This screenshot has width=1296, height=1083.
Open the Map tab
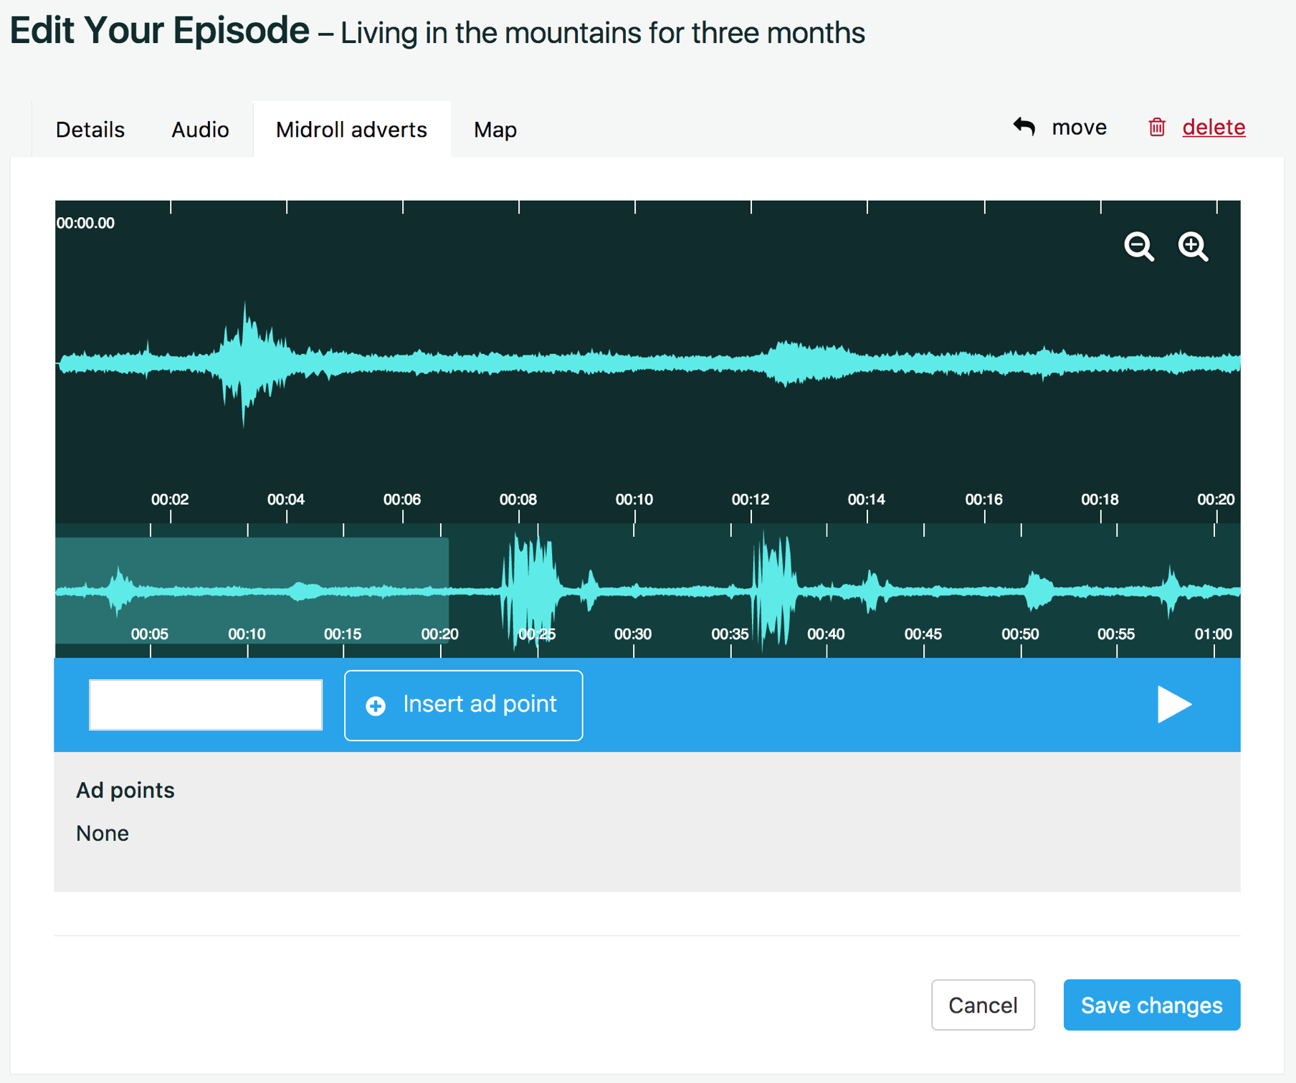coord(495,130)
